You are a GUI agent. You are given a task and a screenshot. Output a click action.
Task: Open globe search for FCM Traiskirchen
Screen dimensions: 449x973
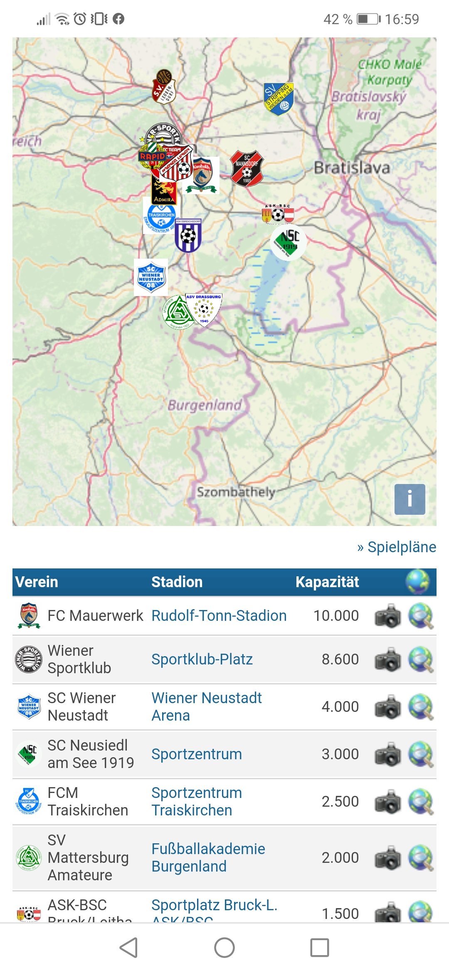tap(421, 802)
